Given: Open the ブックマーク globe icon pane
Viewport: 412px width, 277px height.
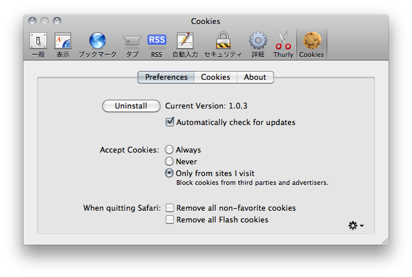Looking at the screenshot, I should [97, 45].
